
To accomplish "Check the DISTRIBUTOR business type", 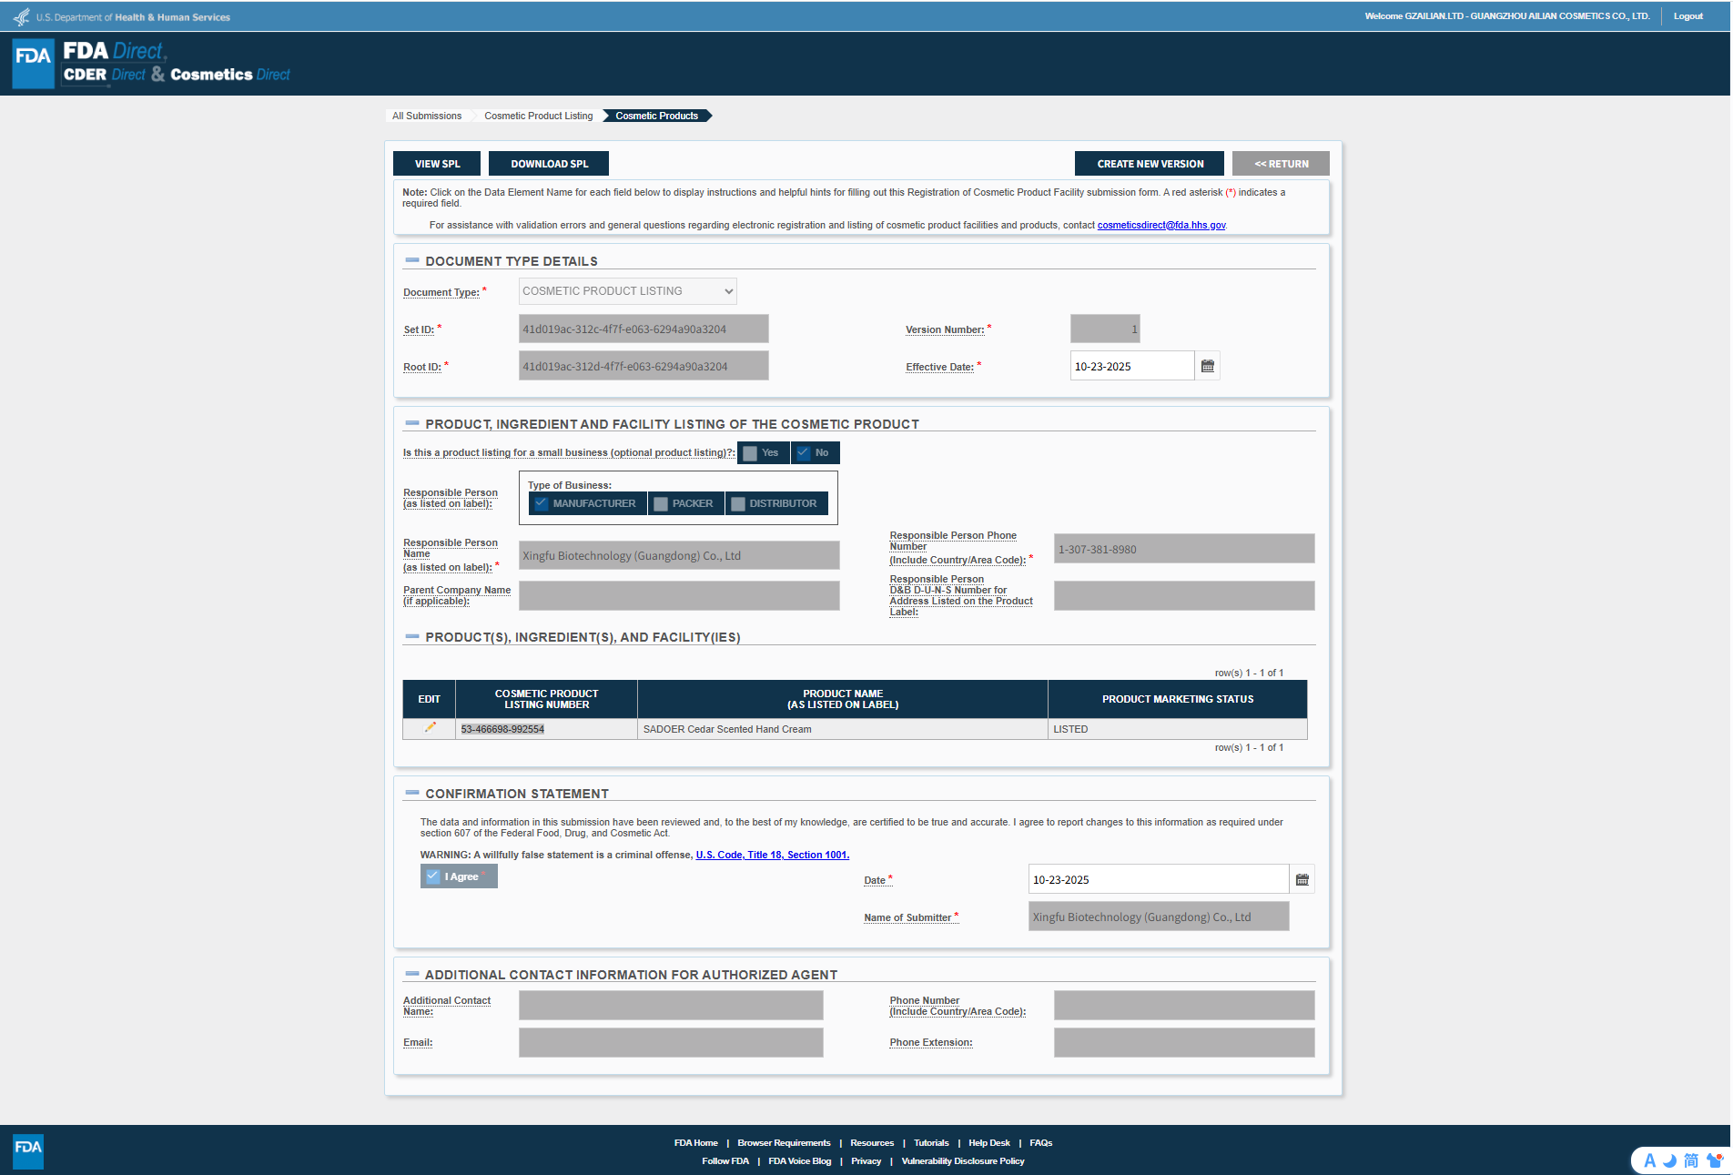I will (x=738, y=503).
